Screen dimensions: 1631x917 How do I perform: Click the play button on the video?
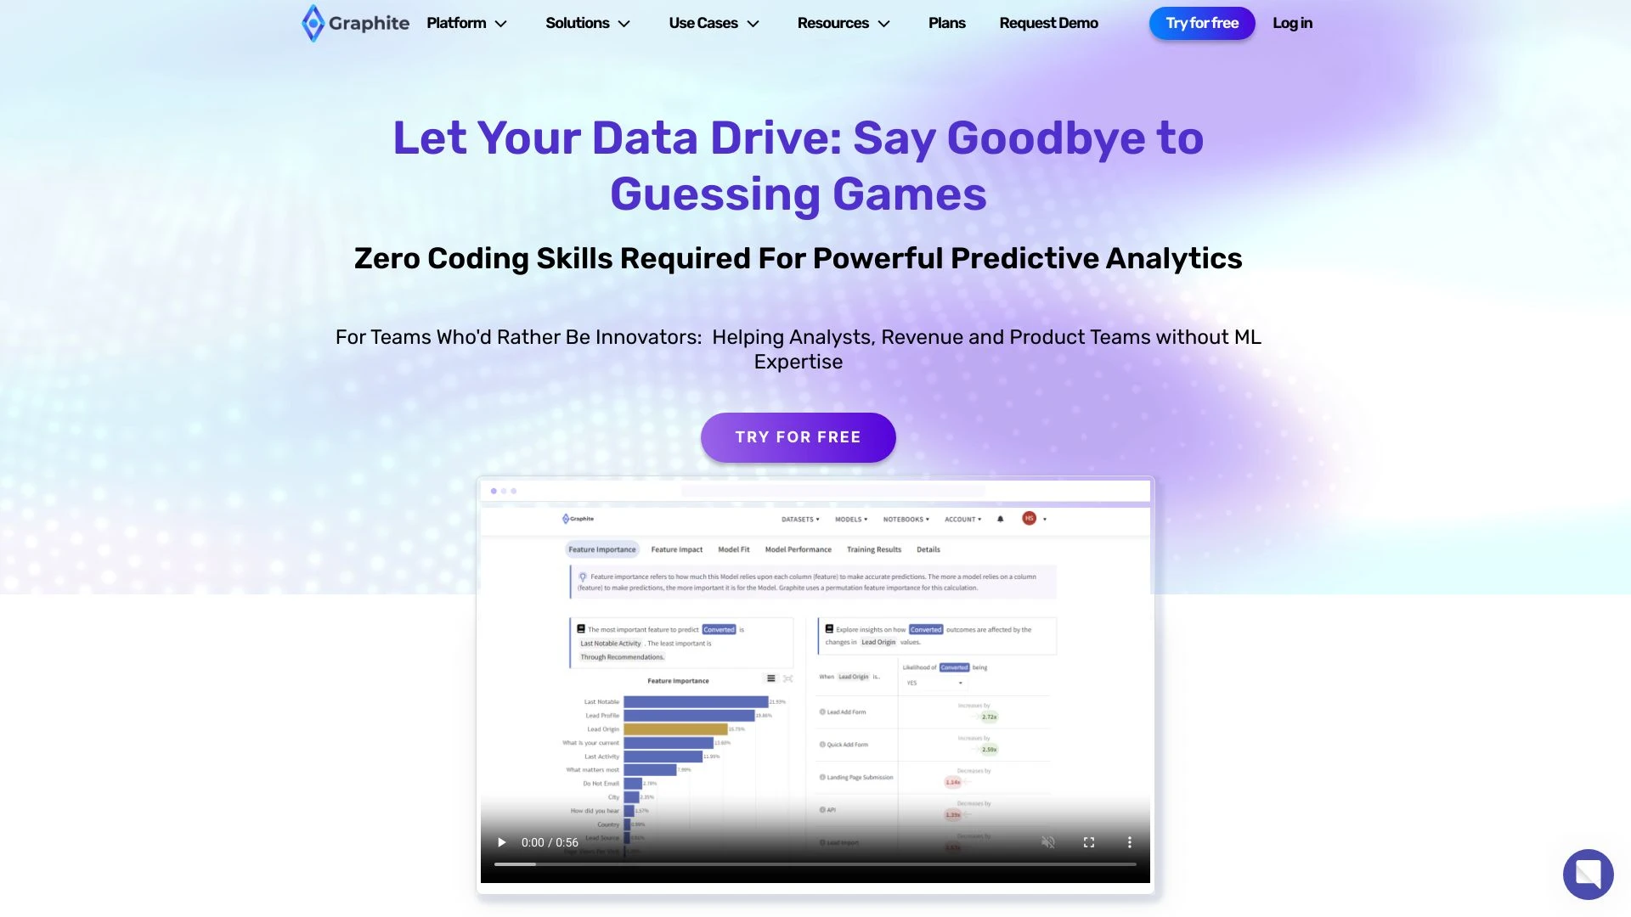(x=500, y=842)
